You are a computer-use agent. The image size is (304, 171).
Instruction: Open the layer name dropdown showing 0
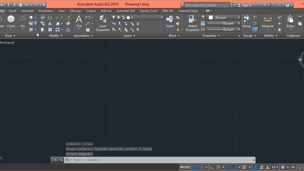click(x=137, y=18)
